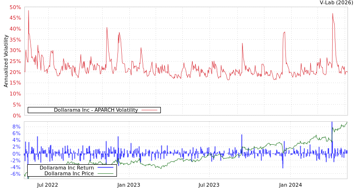Click the blue line sample beside Return legend
The height and width of the screenshot is (191, 358).
105,168
